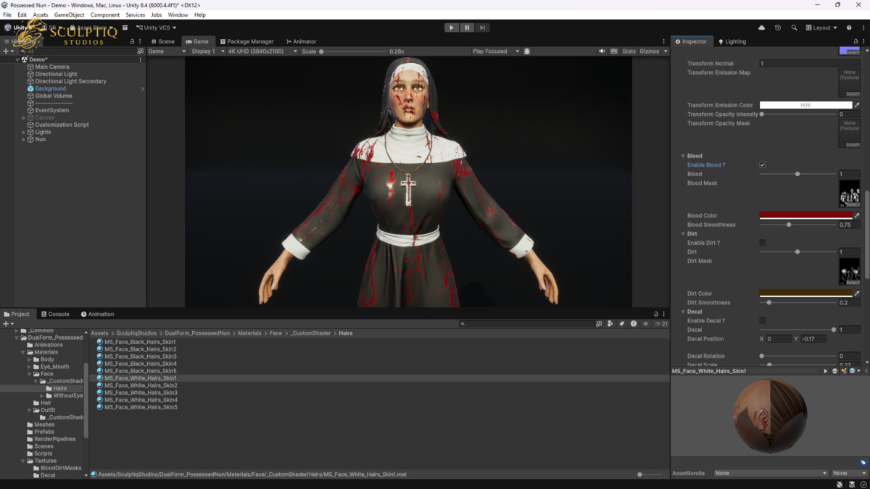The image size is (870, 489).
Task: Expand the Lights object in Hierarchy
Action: point(24,132)
